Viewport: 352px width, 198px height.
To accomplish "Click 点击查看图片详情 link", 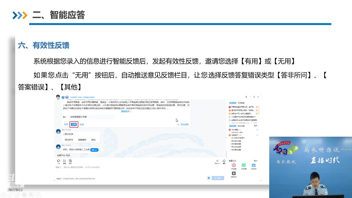I will pos(78,117).
